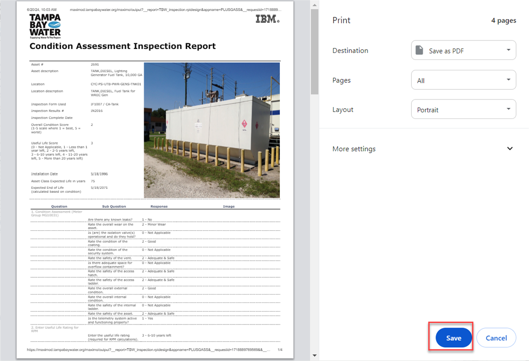The width and height of the screenshot is (529, 361).
Task: Click the Cancel button
Action: [x=496, y=338]
